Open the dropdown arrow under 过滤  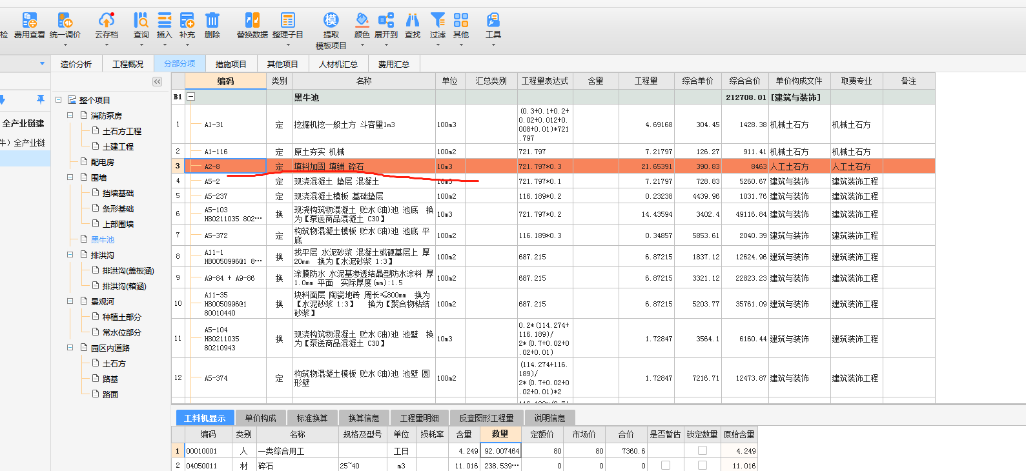pyautogui.click(x=438, y=45)
